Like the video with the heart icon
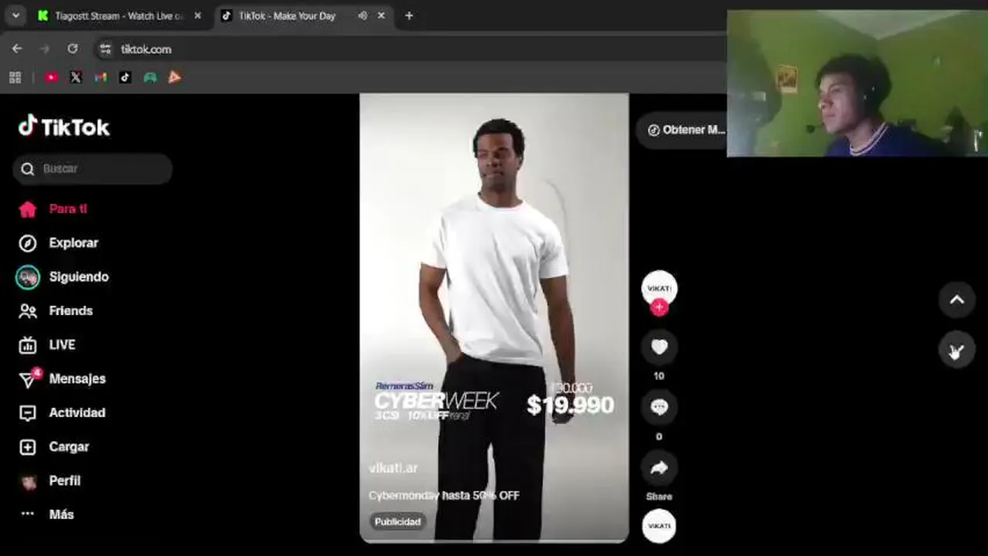988x556 pixels. 659,347
